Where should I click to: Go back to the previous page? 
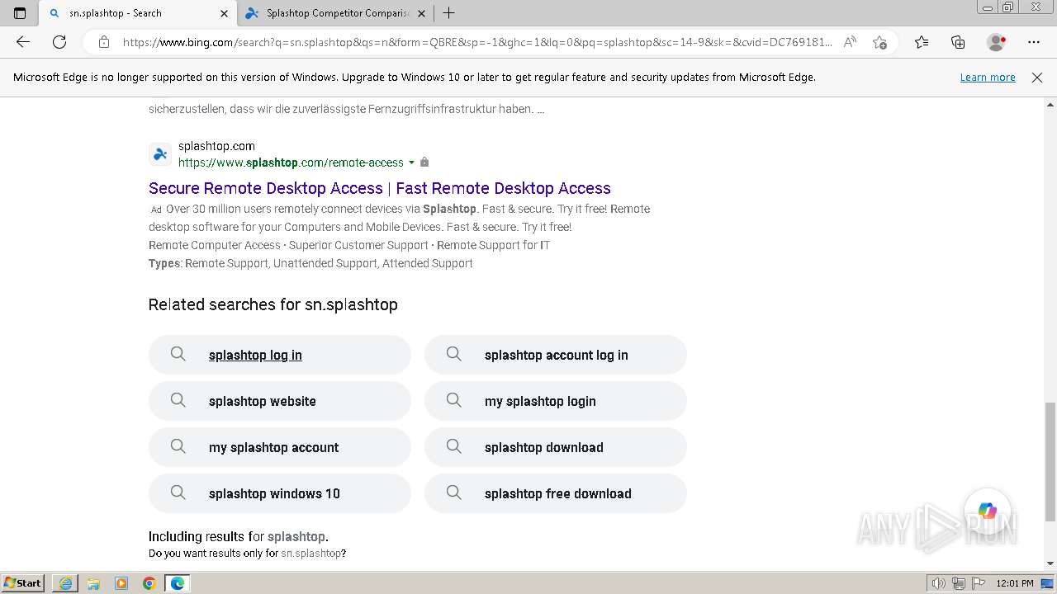click(23, 42)
